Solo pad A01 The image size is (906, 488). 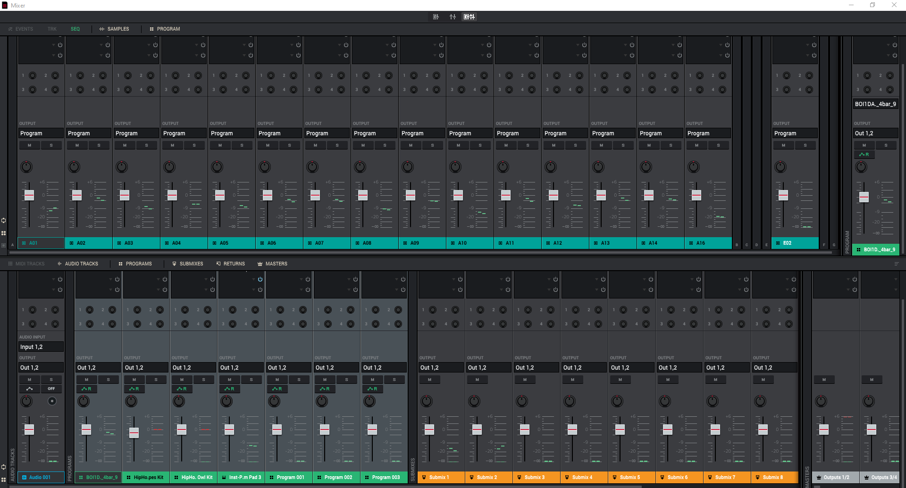[x=51, y=145]
